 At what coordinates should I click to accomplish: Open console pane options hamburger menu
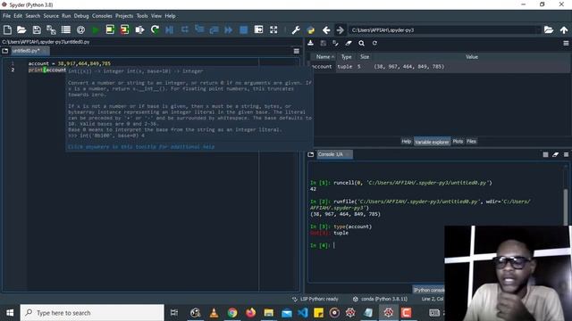pyautogui.click(x=566, y=154)
